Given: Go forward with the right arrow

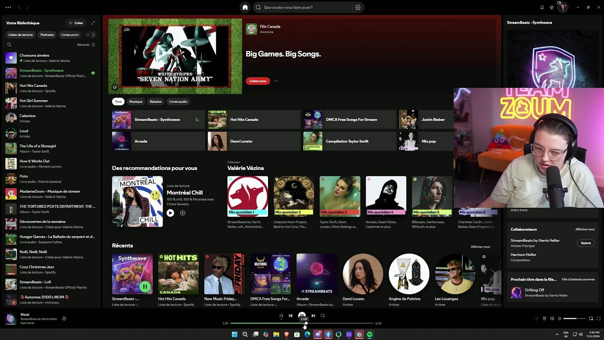Looking at the screenshot, I should click(x=27, y=7).
